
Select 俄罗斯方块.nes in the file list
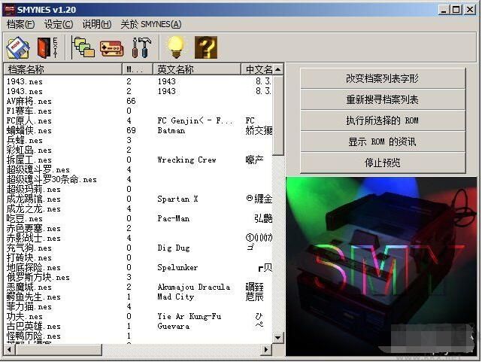coord(38,278)
